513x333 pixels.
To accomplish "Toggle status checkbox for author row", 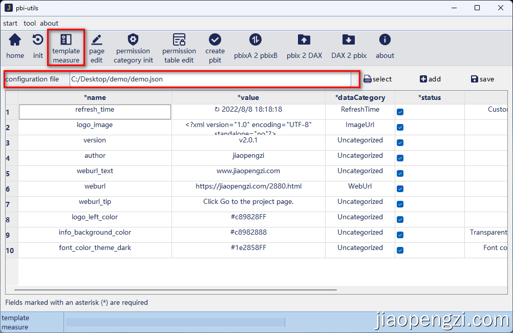I will point(400,158).
